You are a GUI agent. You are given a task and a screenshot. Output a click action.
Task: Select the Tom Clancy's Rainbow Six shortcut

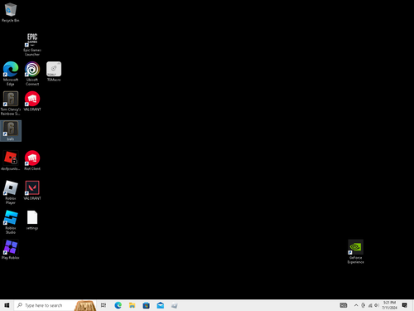click(x=11, y=104)
